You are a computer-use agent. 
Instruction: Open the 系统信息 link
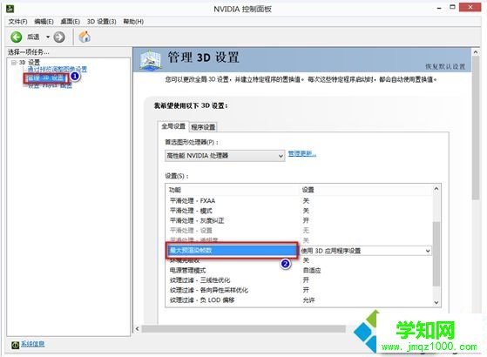click(x=32, y=344)
